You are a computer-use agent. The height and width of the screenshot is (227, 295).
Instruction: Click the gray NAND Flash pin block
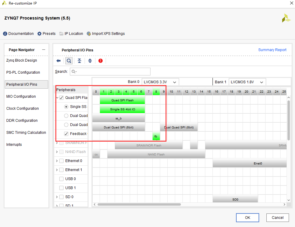(x=156, y=154)
